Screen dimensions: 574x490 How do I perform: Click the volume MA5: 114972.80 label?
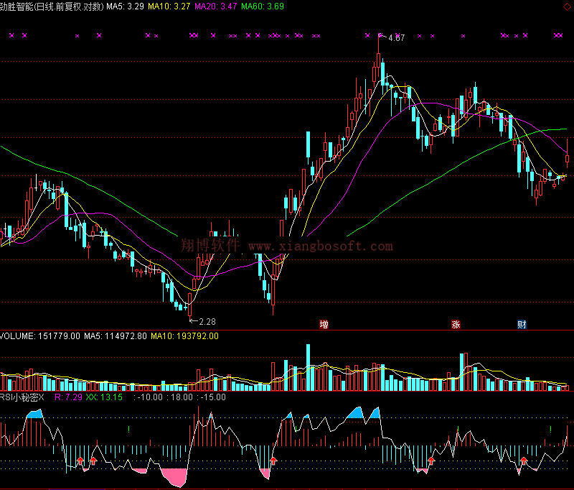point(116,336)
